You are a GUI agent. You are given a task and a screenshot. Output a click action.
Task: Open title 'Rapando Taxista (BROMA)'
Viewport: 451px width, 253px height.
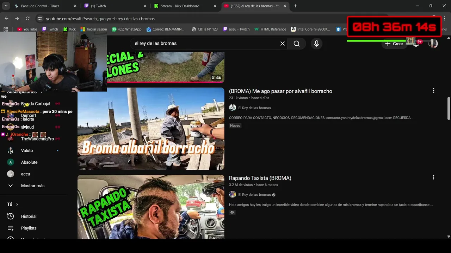click(260, 178)
